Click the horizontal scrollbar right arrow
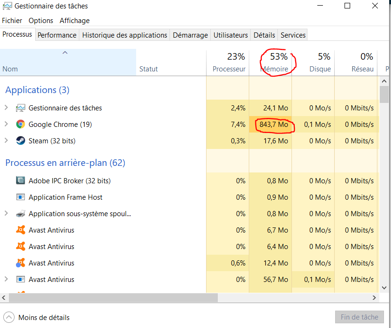The height and width of the screenshot is (328, 391). coord(375,298)
